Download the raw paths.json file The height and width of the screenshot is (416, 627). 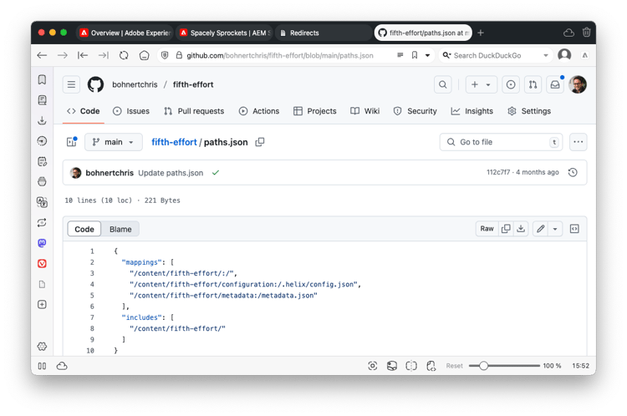click(521, 229)
